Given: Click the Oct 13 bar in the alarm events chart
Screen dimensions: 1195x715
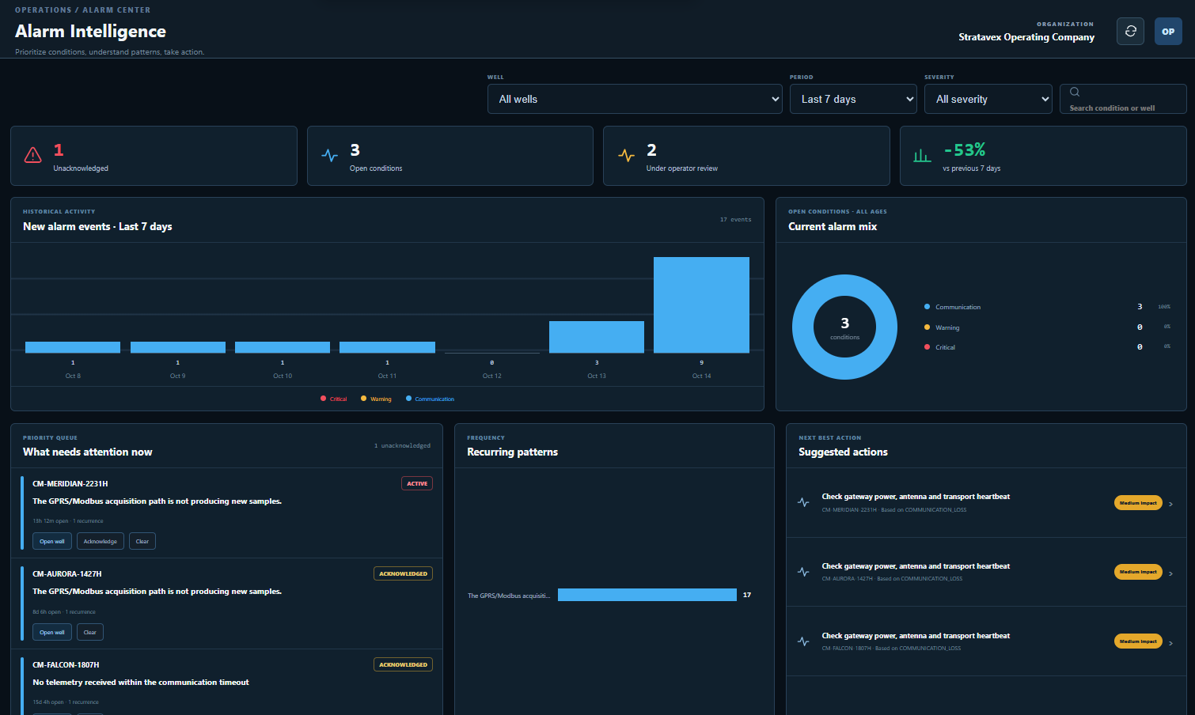Looking at the screenshot, I should [x=597, y=337].
